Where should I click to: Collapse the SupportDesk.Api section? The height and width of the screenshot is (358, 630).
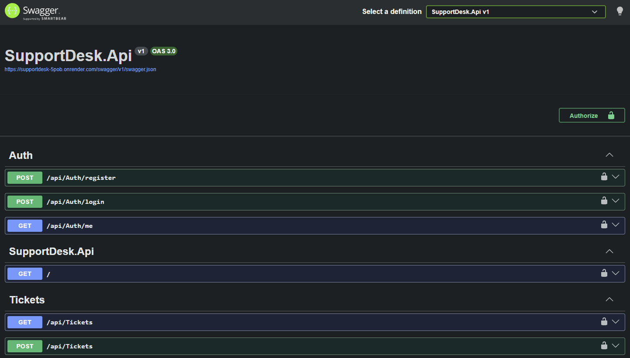pos(609,251)
